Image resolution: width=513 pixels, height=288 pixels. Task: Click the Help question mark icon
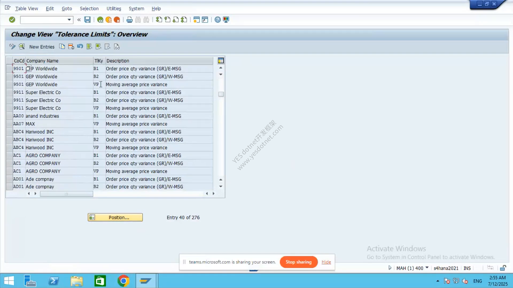click(x=218, y=20)
